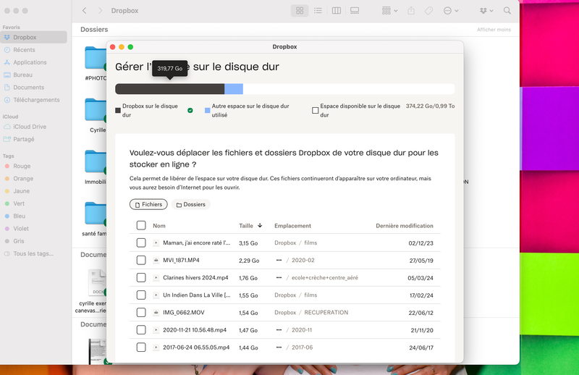Click the tag icon in Finder toolbar
This screenshot has height=375, width=579.
[x=428, y=11]
